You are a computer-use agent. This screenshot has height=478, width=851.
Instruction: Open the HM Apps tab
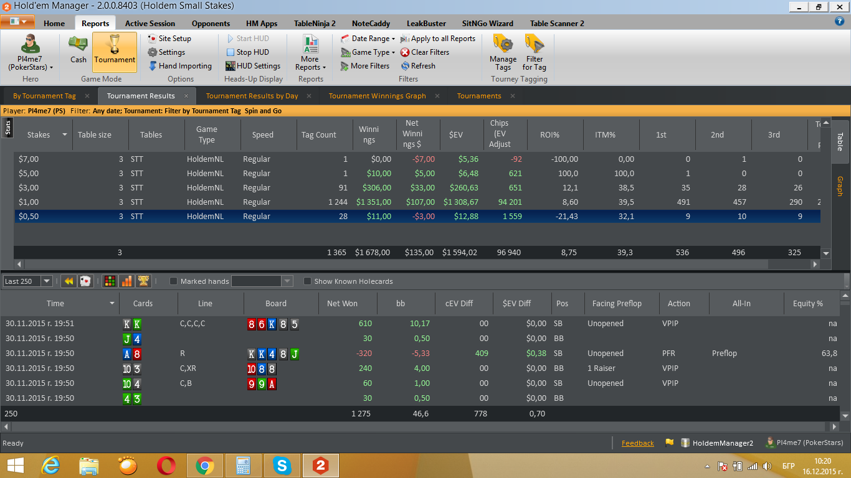coord(262,24)
